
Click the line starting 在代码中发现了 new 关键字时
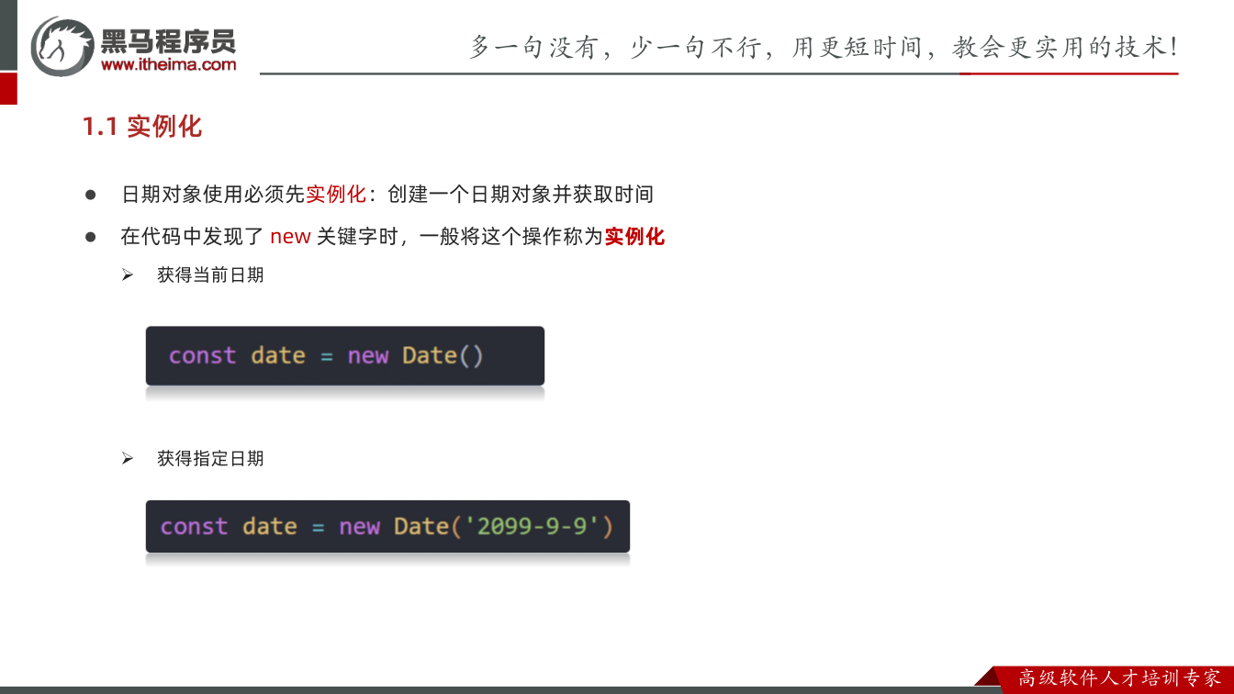(392, 237)
